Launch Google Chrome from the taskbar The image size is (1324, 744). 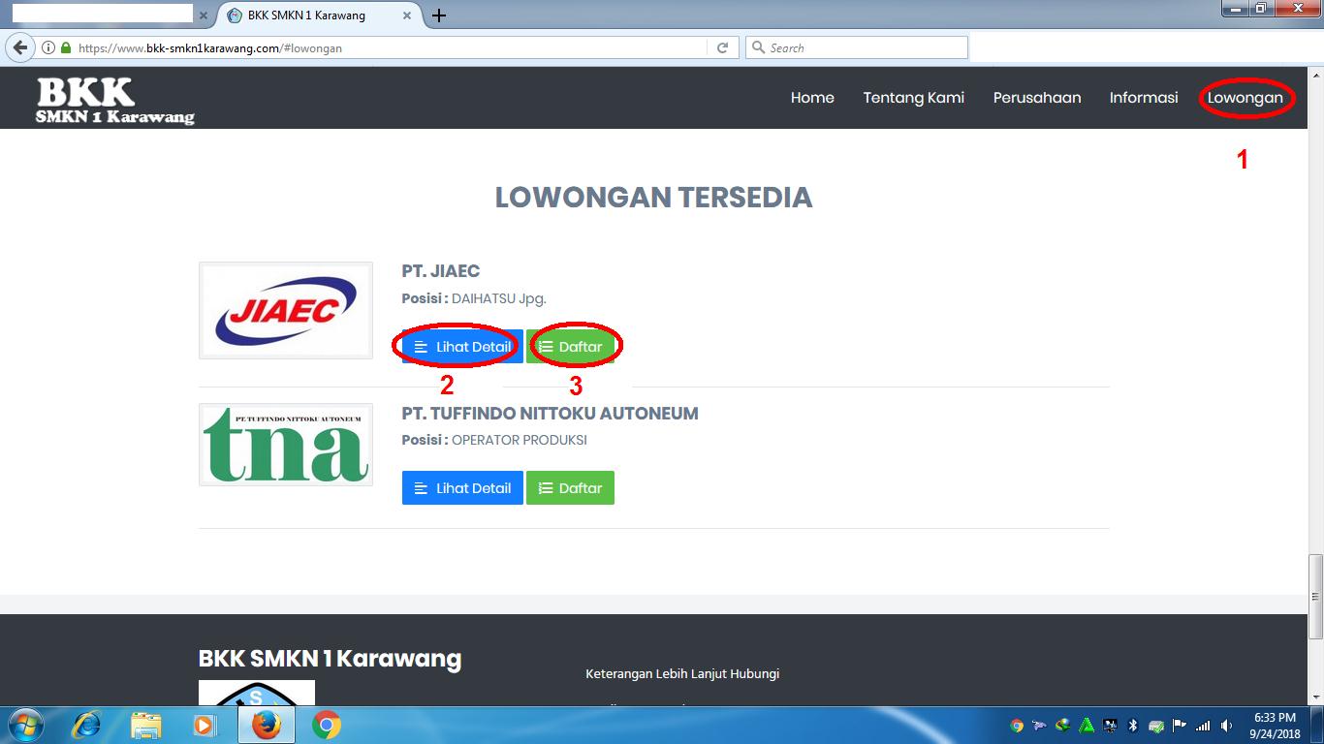click(x=327, y=725)
